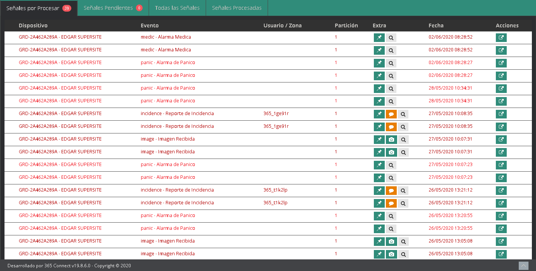Open the Todas las Señales tab

[177, 8]
